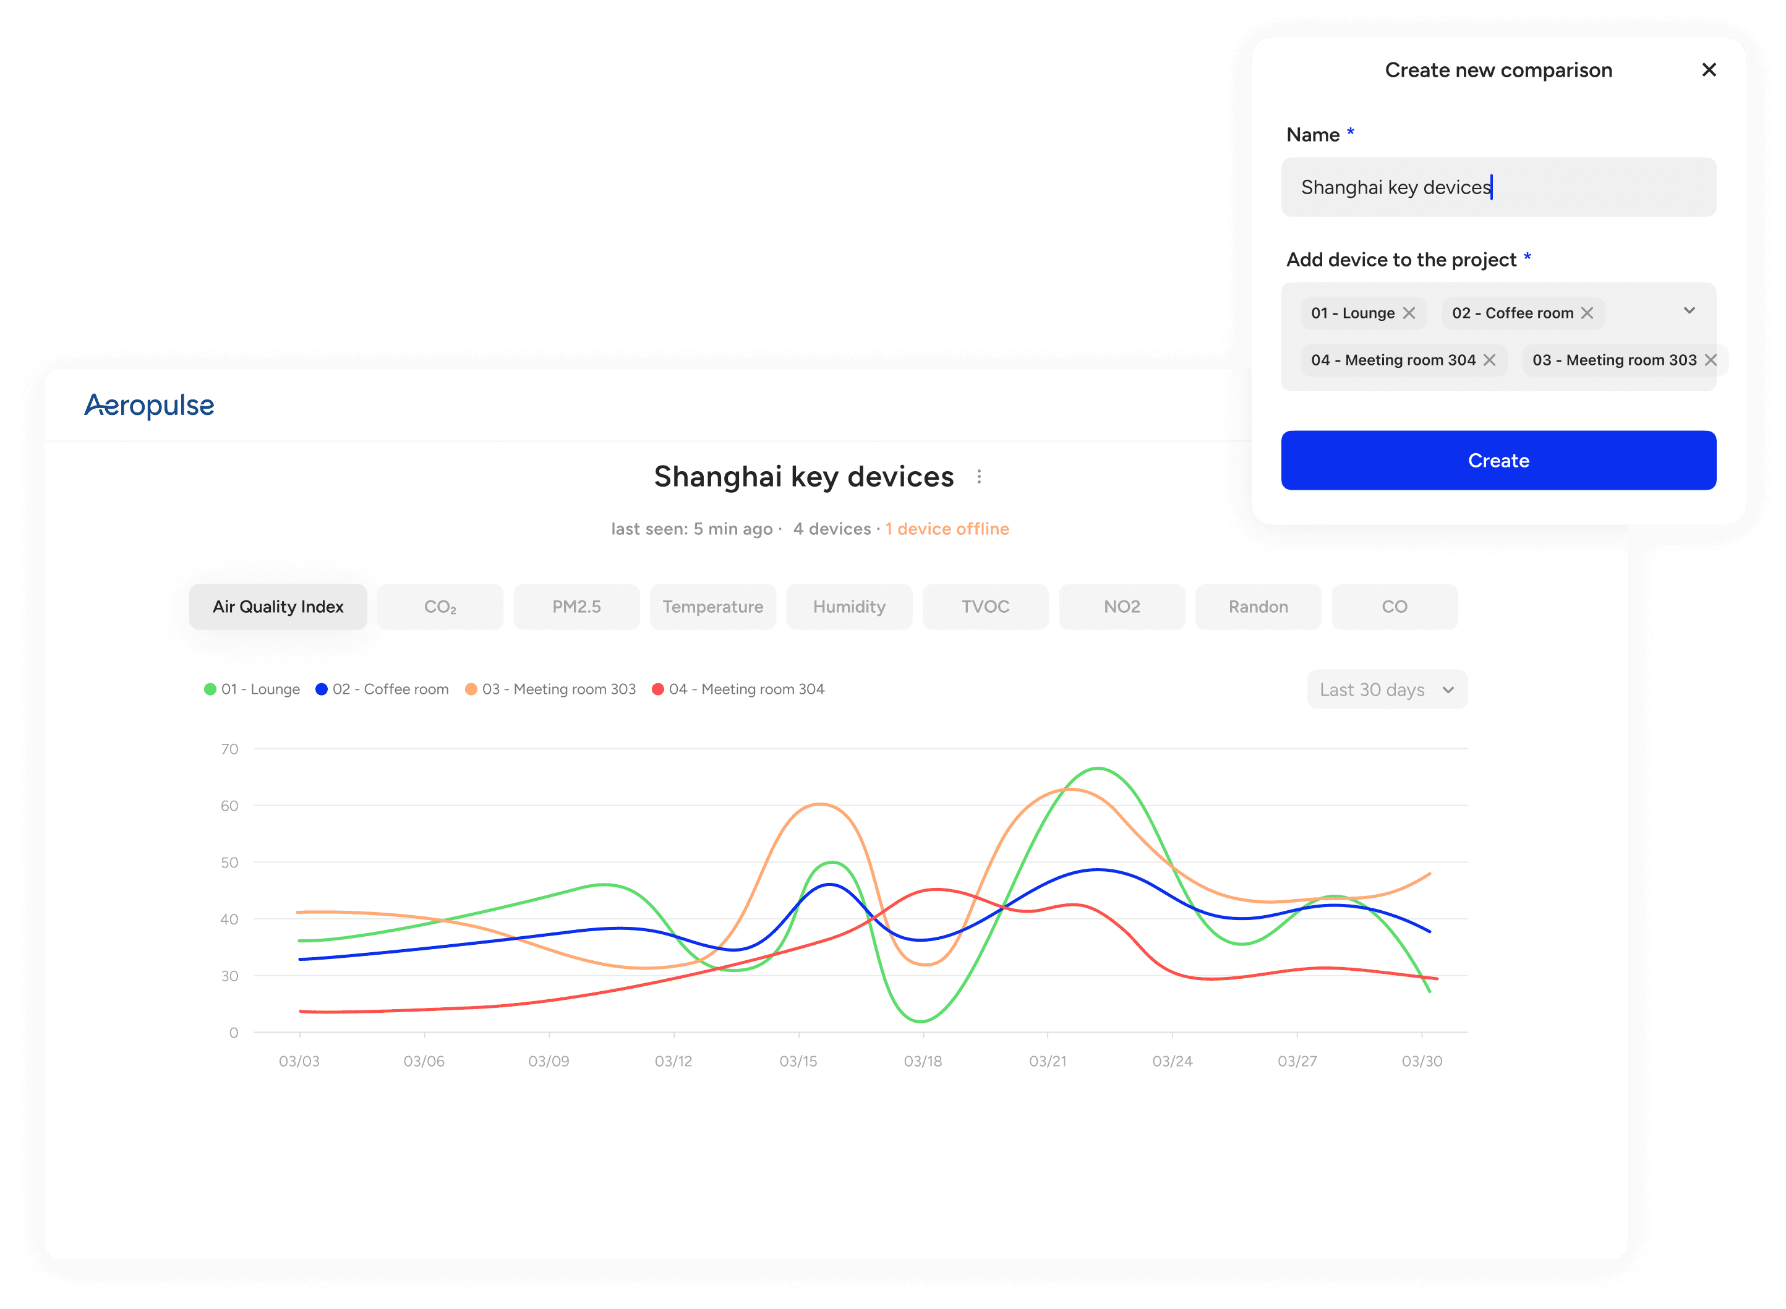The height and width of the screenshot is (1309, 1786).
Task: Open the "1 device offline" details
Action: 947,529
